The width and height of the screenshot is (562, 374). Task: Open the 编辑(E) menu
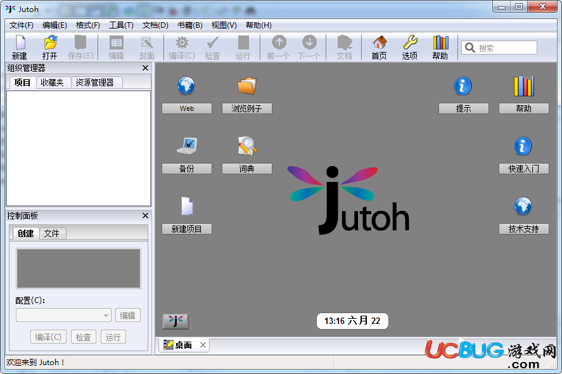click(x=54, y=25)
